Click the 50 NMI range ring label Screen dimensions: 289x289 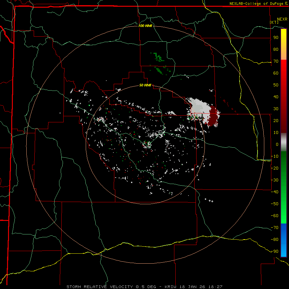click(x=145, y=85)
